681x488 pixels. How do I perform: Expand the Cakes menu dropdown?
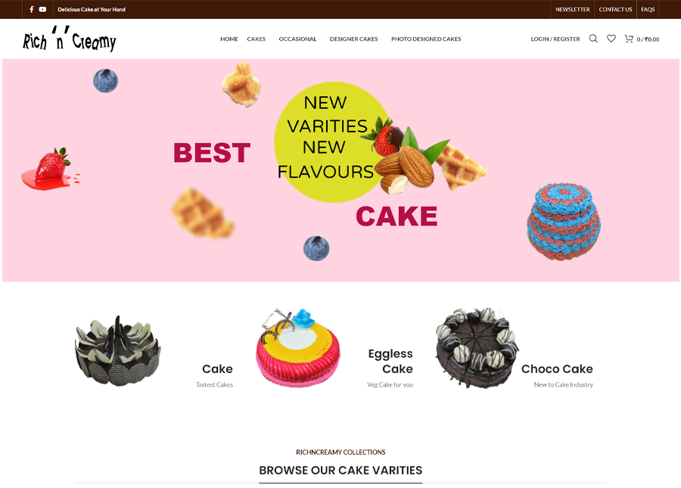click(x=259, y=39)
